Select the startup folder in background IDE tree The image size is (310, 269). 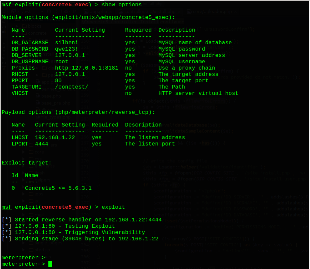click(39, 250)
